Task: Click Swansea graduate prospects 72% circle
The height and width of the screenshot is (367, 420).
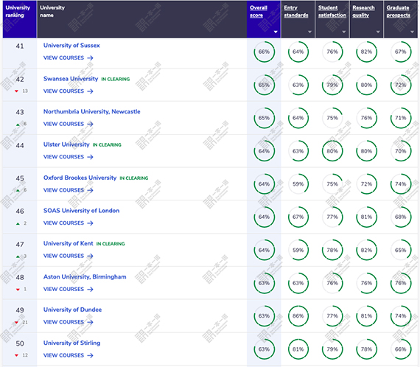Action: 401,85
